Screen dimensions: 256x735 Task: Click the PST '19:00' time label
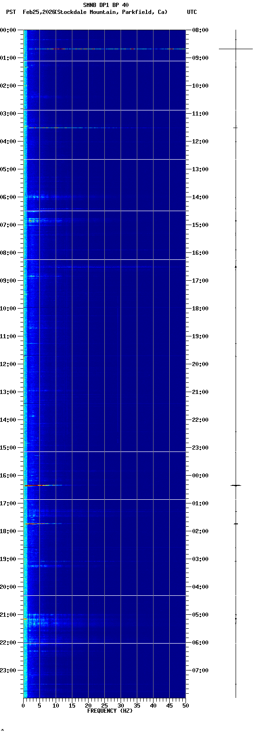[8, 559]
